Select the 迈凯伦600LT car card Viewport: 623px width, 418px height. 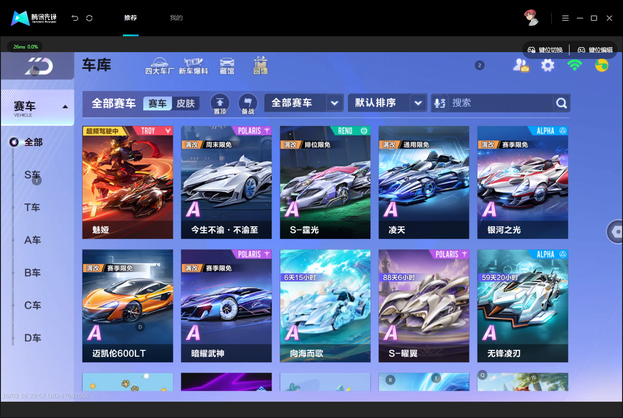[x=128, y=306]
